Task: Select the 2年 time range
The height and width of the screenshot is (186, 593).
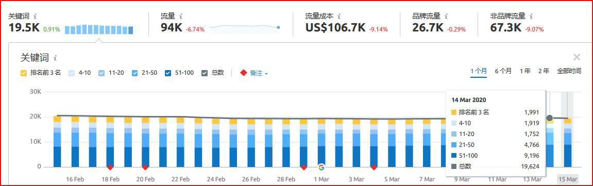Action: (544, 71)
